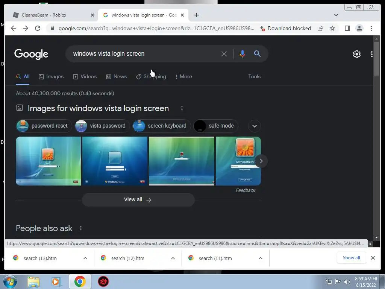Screen dimensions: 385x289
Task: Submit search with magnifying glass icon
Action: tap(257, 53)
